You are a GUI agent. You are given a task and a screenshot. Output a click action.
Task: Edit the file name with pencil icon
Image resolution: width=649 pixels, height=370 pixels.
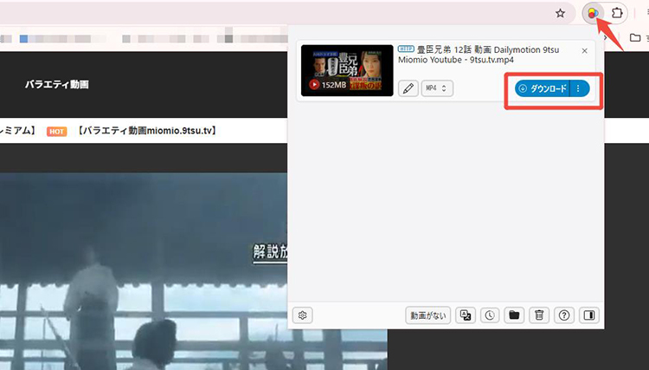[x=408, y=88]
